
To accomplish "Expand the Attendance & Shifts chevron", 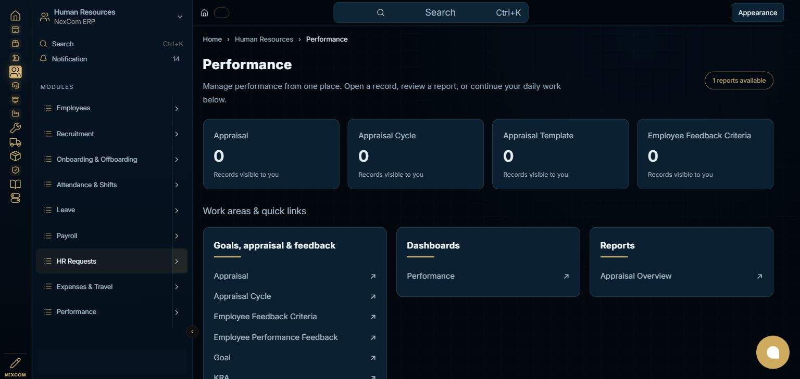I will tap(177, 185).
